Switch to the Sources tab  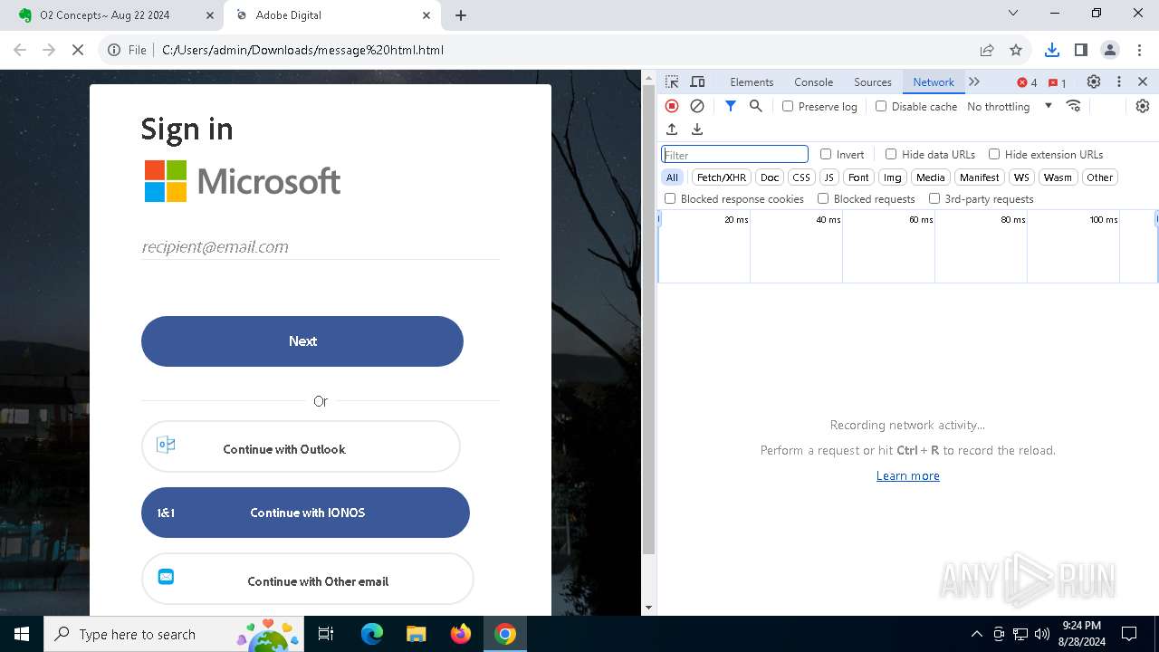pyautogui.click(x=873, y=81)
